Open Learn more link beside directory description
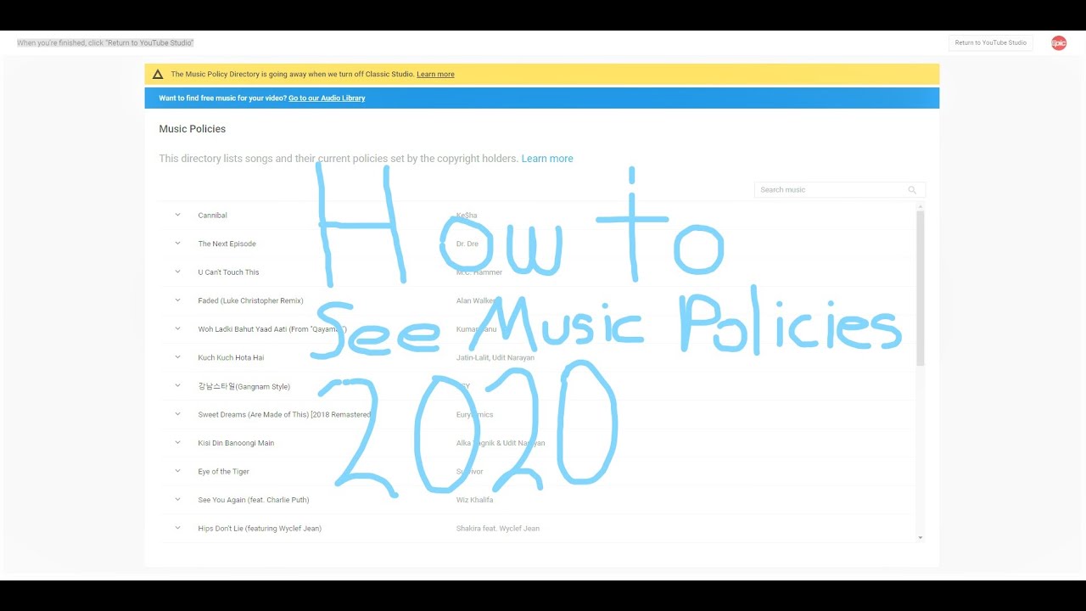Image resolution: width=1086 pixels, height=611 pixels. point(547,159)
